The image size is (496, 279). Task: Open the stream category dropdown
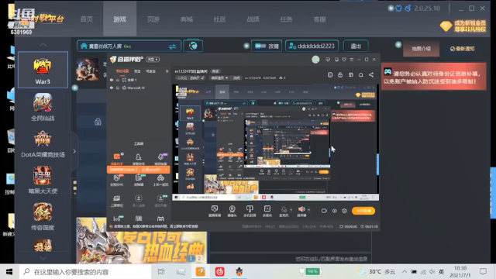(x=219, y=77)
